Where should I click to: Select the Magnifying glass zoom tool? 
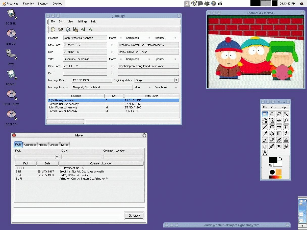(x=286, y=121)
